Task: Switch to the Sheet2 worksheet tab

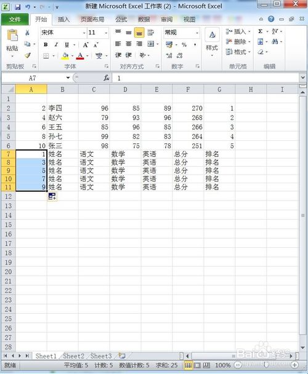Action: click(x=73, y=356)
